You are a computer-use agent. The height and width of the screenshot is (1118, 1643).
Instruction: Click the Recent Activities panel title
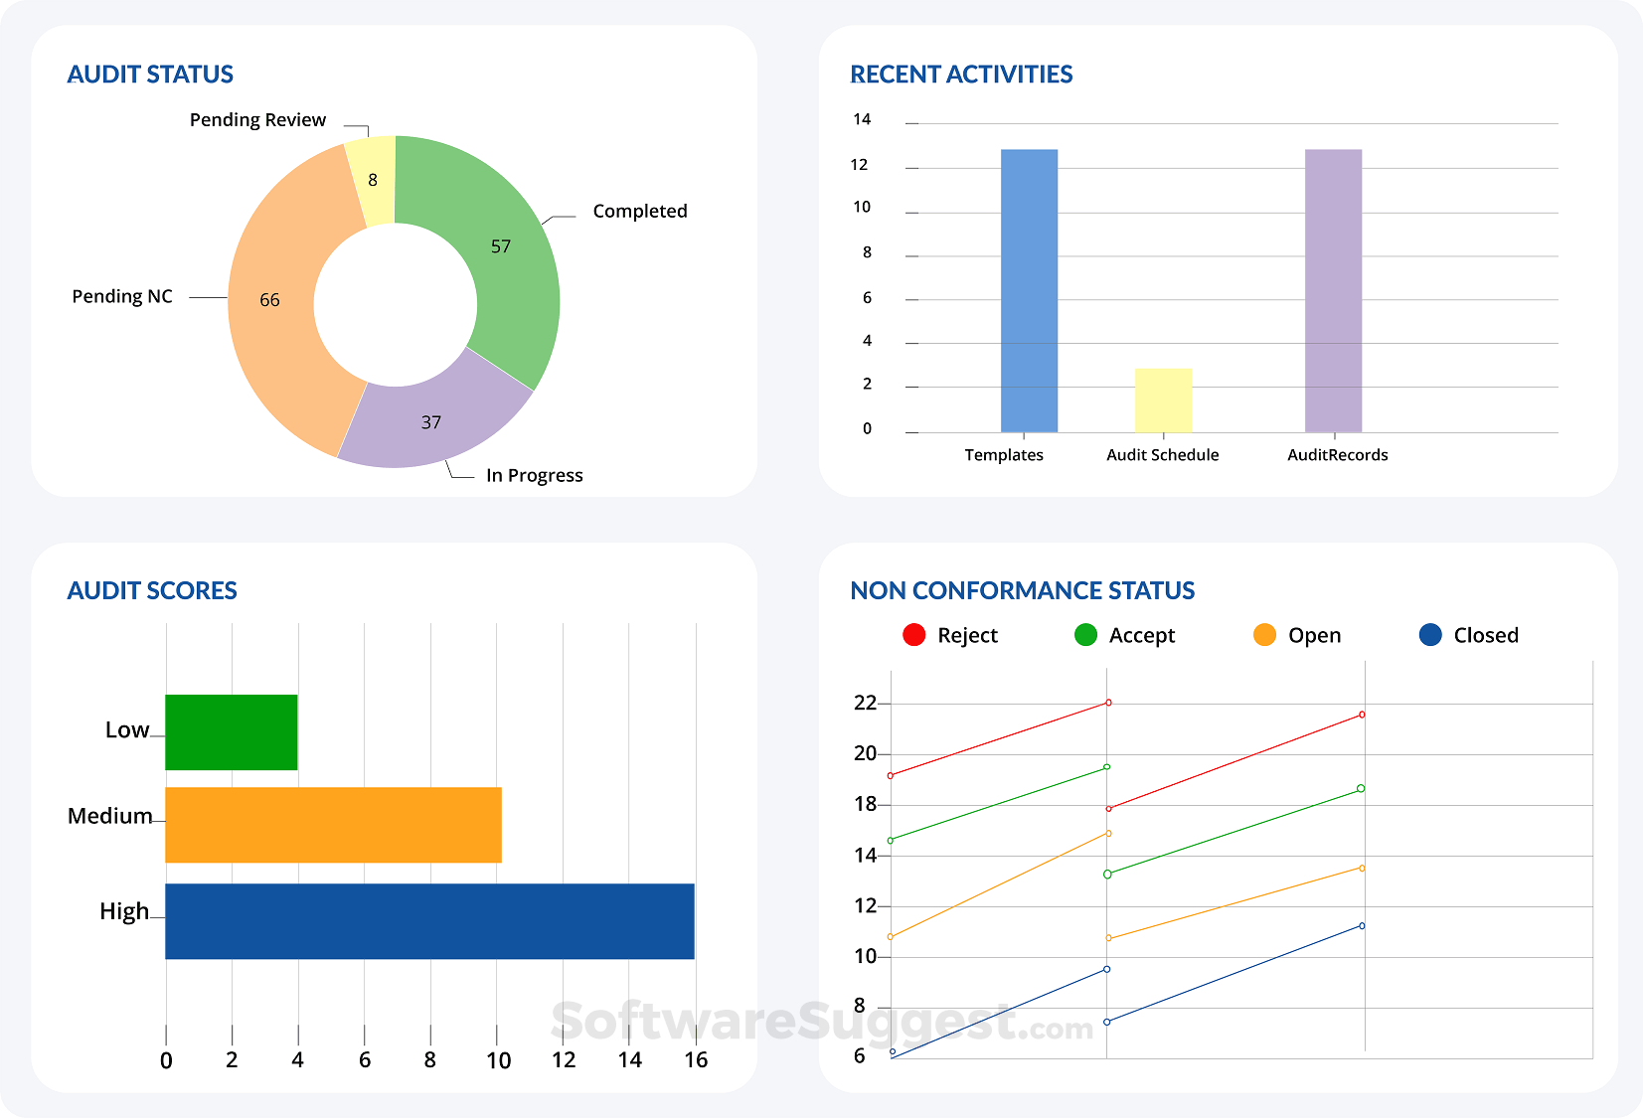coord(961,74)
